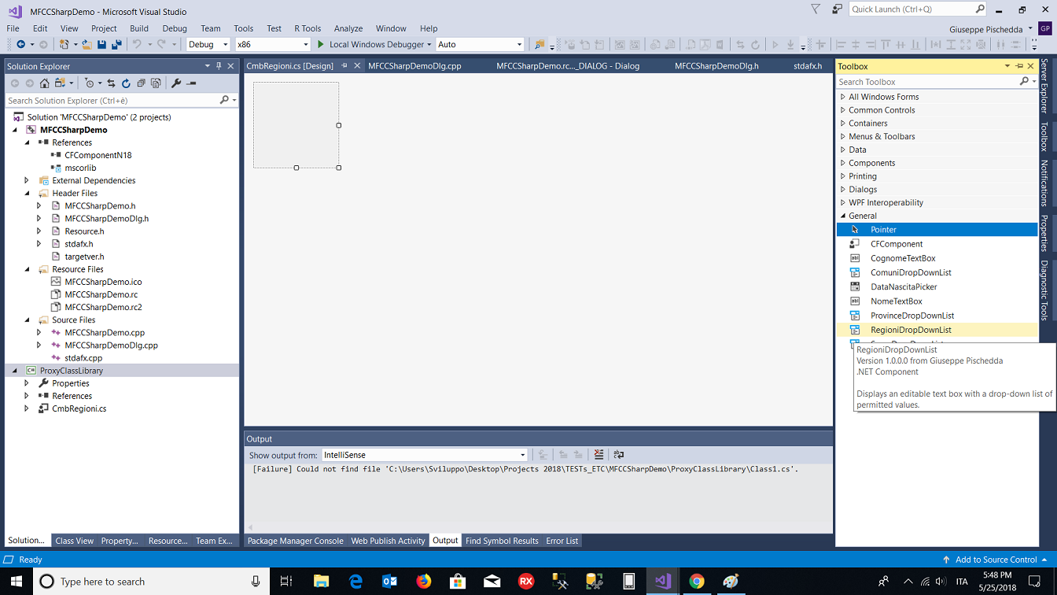The image size is (1057, 595).
Task: Click Sync with Active Document icon
Action: 111,83
